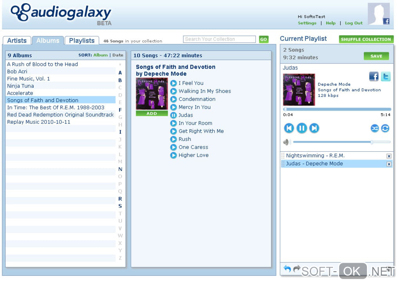The image size is (399, 281).
Task: Skip to previous track in player
Action: click(289, 128)
